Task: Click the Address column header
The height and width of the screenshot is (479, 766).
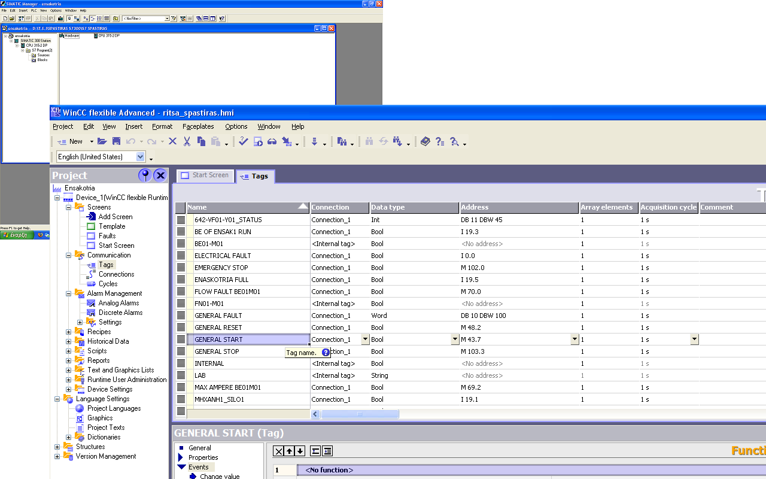Action: coord(519,207)
